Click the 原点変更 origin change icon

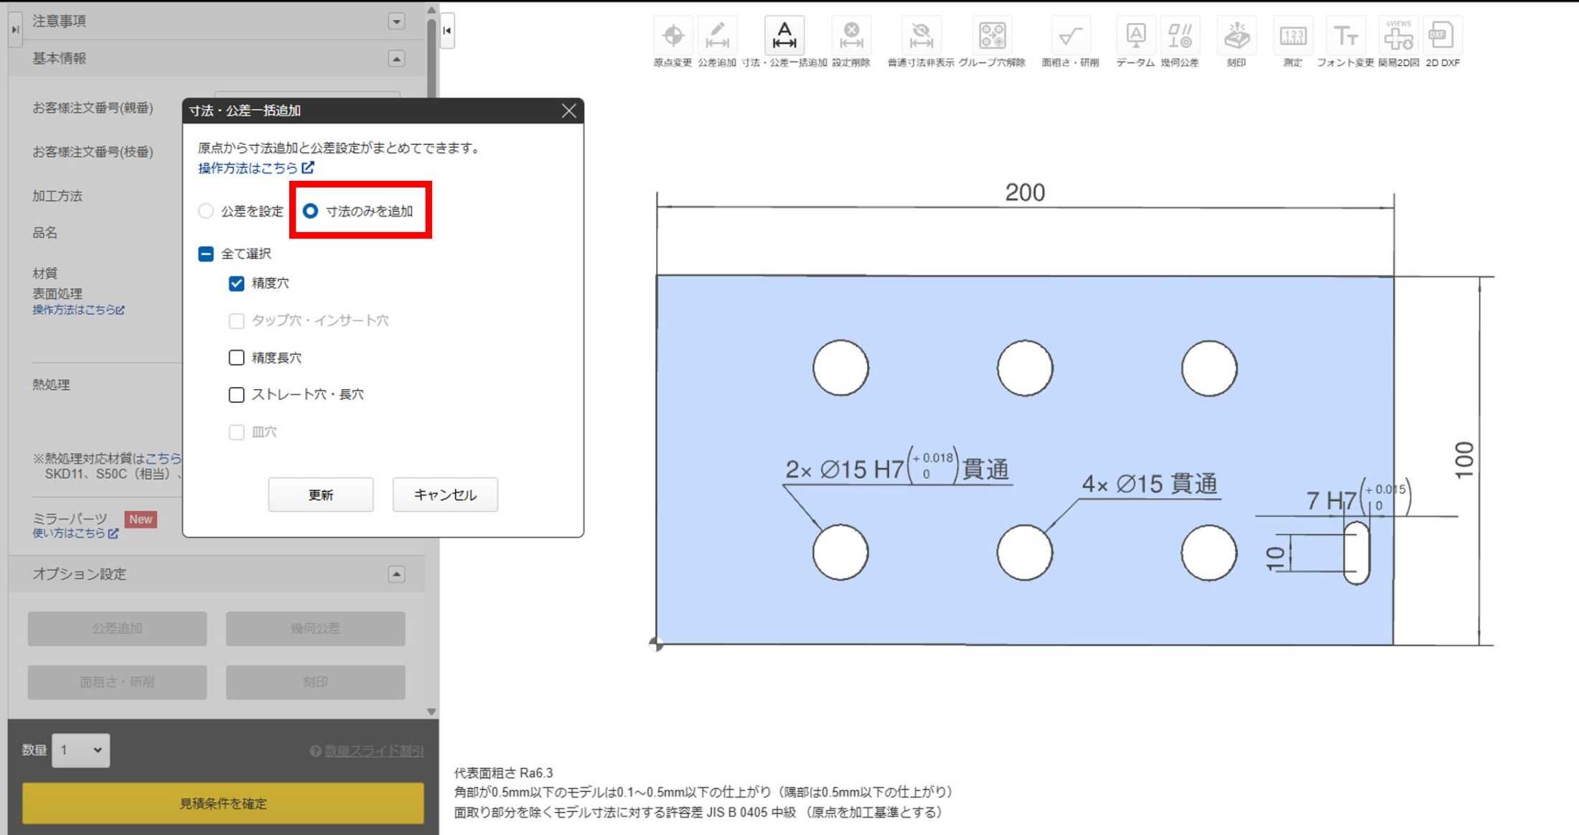point(673,36)
